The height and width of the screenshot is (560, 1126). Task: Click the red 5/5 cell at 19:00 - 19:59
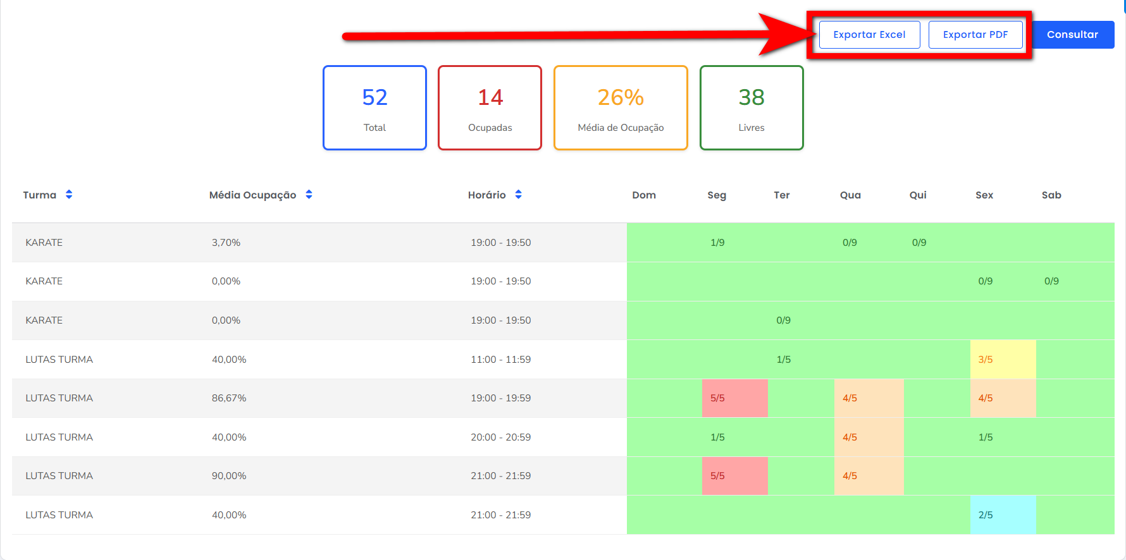(734, 398)
